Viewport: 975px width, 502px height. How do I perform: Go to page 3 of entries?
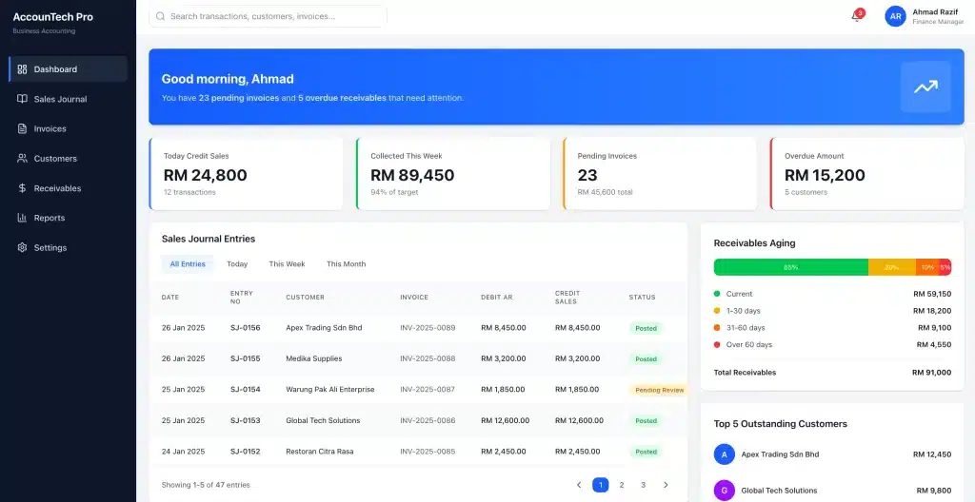click(643, 485)
